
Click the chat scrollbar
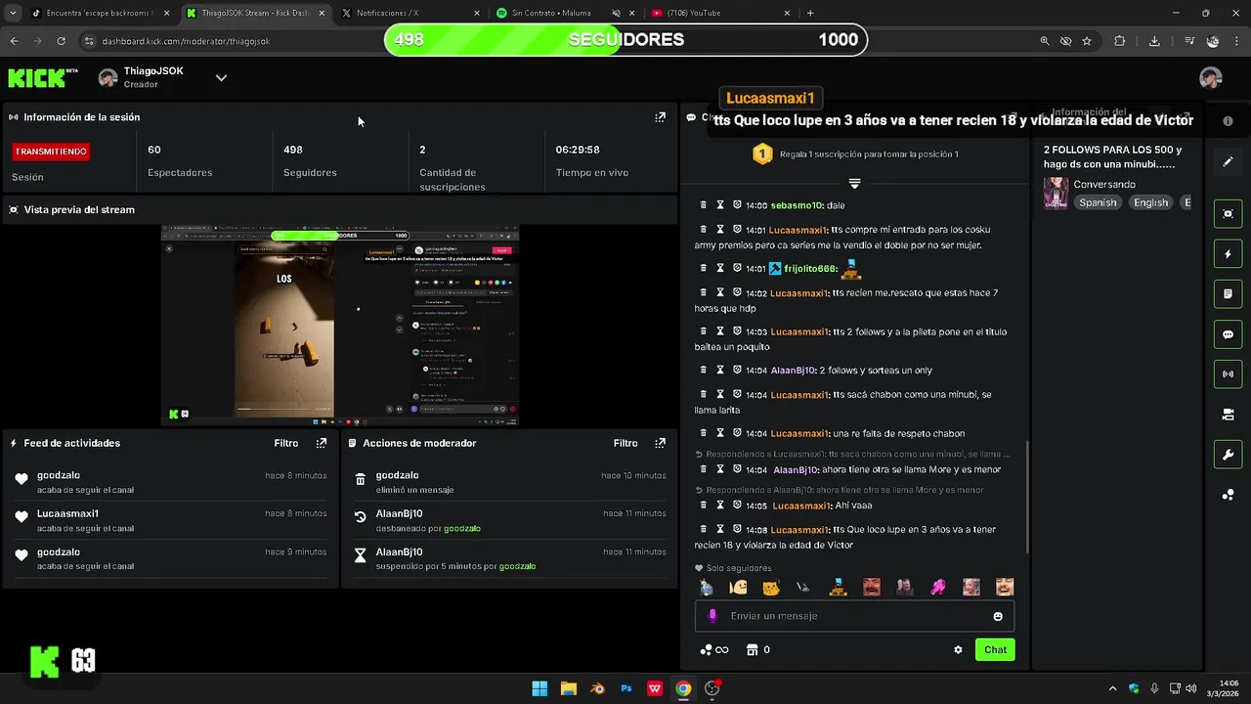point(1027,499)
